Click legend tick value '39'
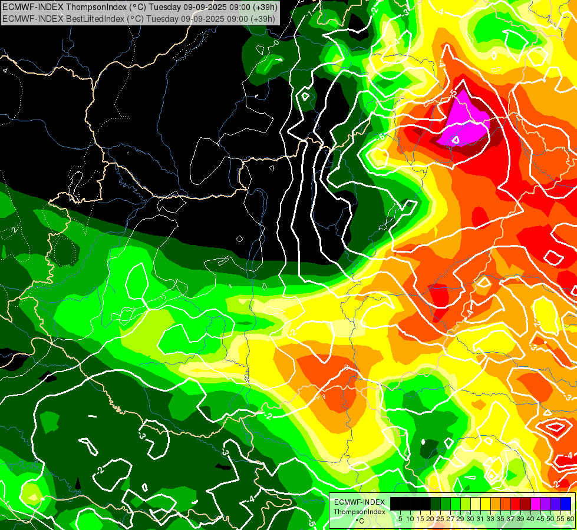 520,519
